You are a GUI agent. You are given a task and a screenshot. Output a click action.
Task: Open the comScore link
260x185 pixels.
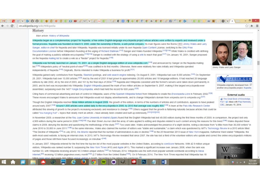pyautogui.click(x=169, y=144)
